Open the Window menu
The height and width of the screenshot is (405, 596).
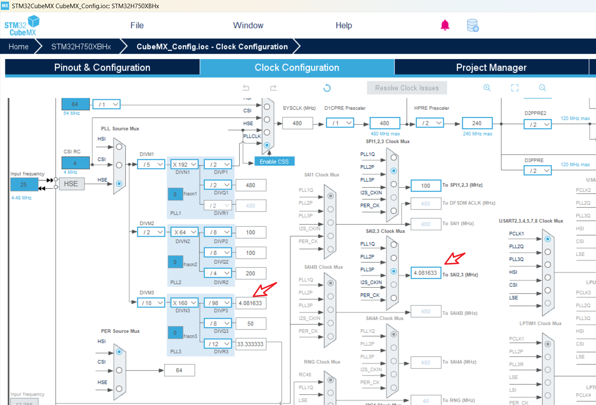pos(248,25)
